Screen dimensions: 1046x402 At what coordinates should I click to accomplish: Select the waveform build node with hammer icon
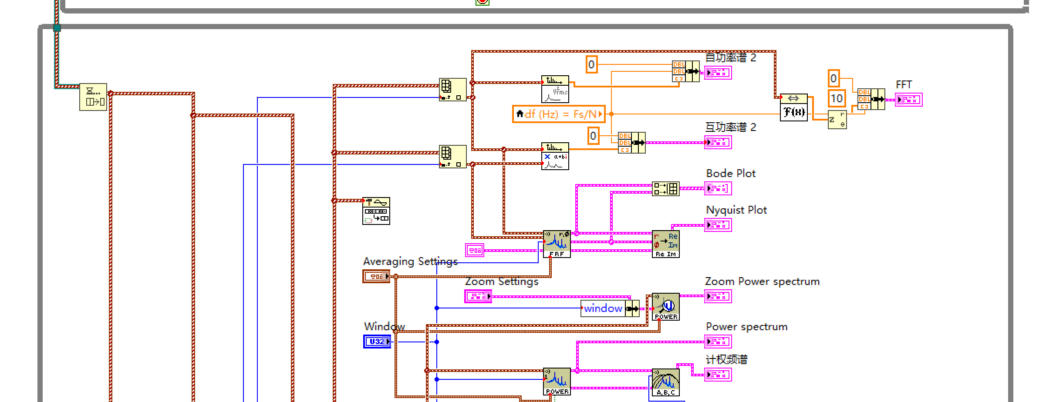[x=376, y=211]
